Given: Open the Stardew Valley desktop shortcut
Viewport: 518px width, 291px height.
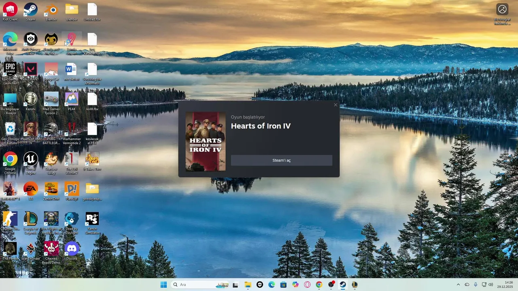Looking at the screenshot, I should [51, 163].
